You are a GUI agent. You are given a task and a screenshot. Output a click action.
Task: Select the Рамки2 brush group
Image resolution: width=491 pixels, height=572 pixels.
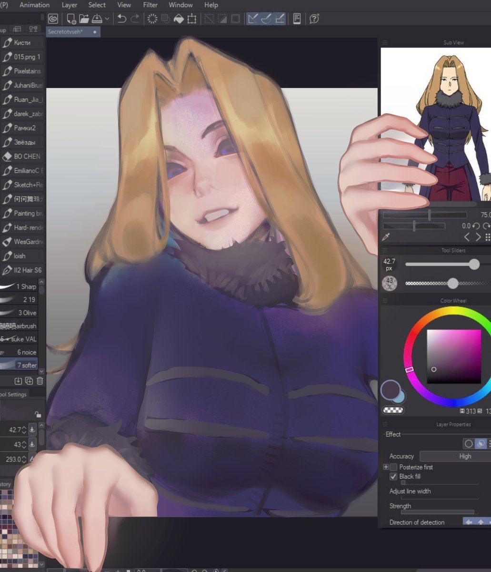[22, 128]
